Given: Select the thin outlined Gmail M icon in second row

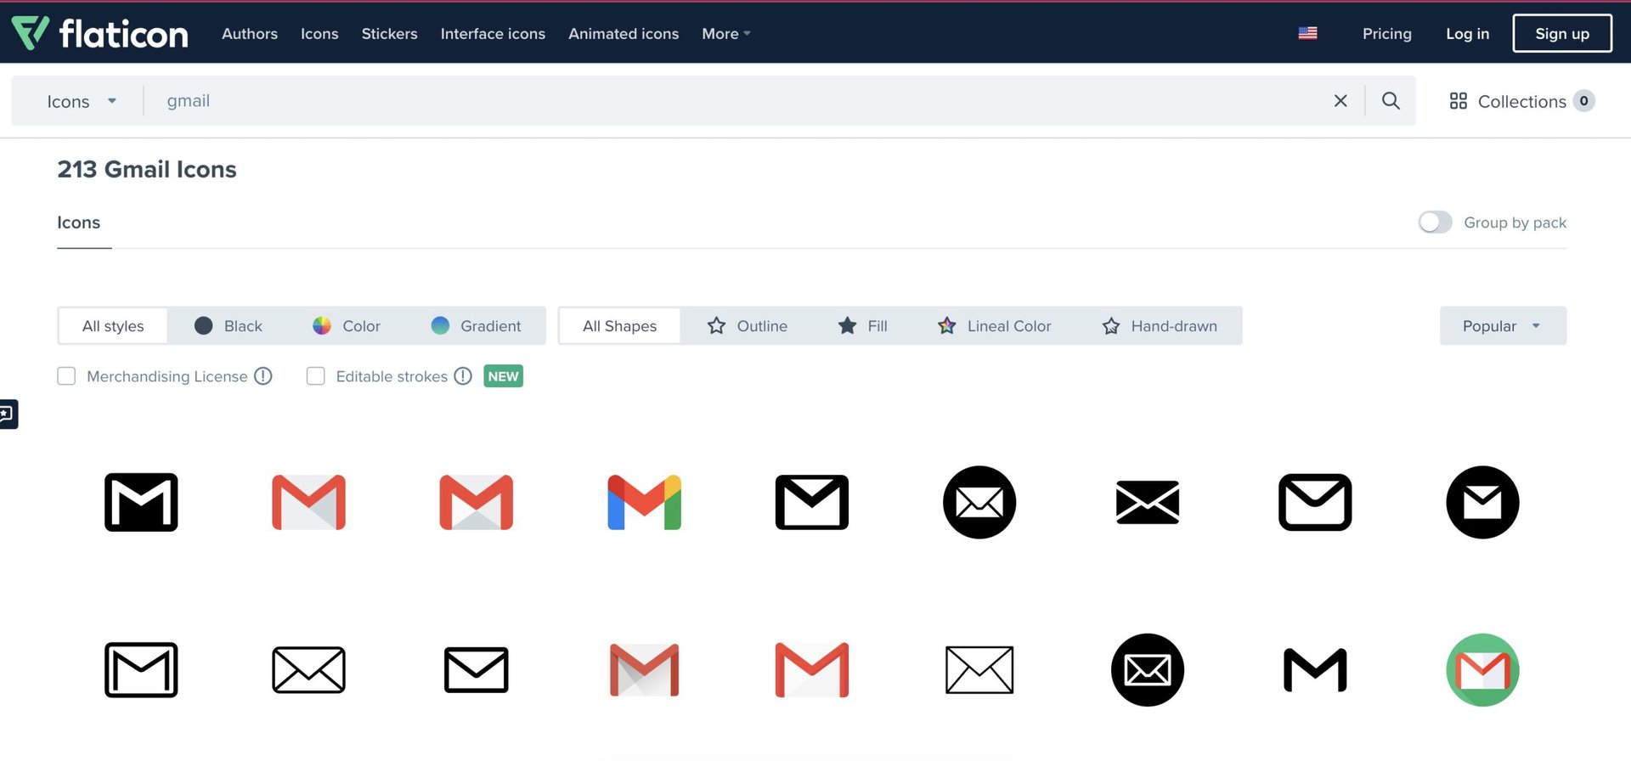Looking at the screenshot, I should click(141, 670).
